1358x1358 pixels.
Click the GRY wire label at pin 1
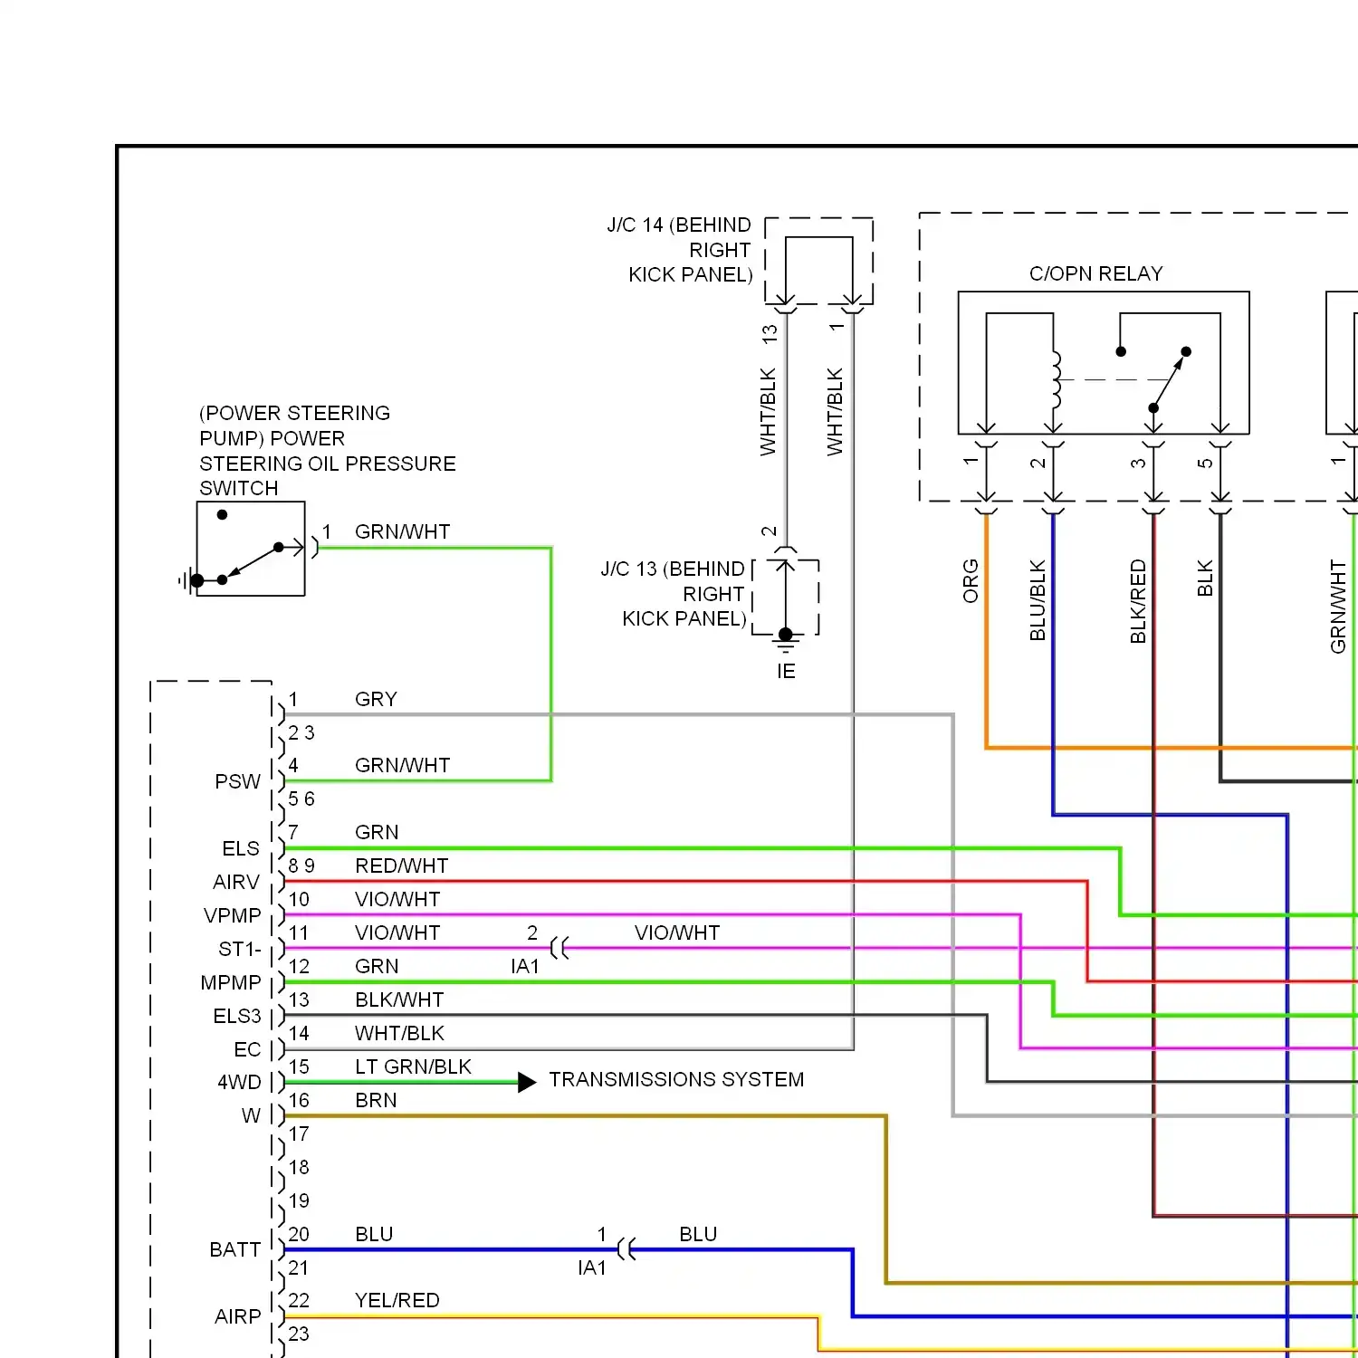(377, 699)
